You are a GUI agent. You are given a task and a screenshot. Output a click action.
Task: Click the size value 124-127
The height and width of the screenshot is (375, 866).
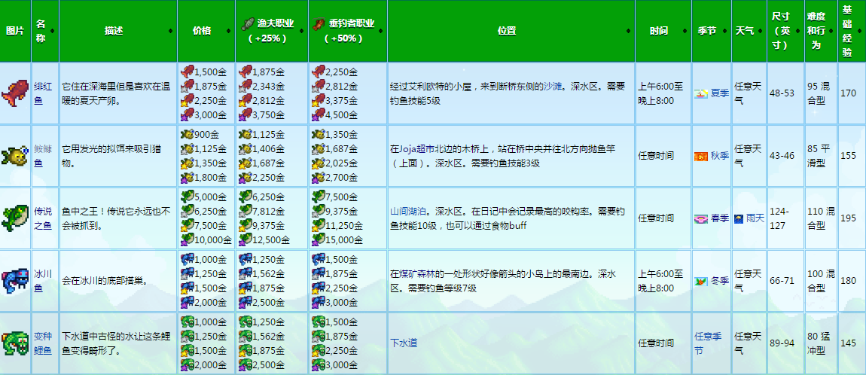tap(781, 218)
